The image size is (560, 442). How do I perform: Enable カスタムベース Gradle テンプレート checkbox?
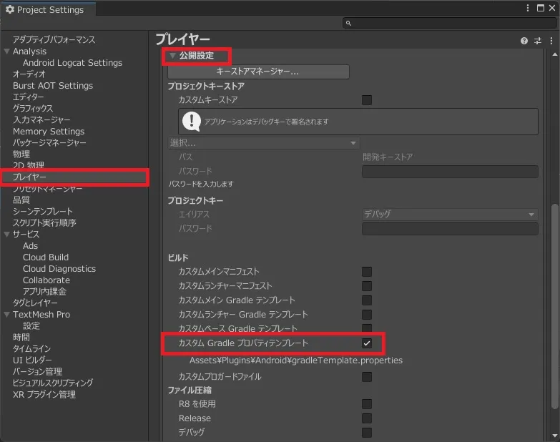click(367, 328)
